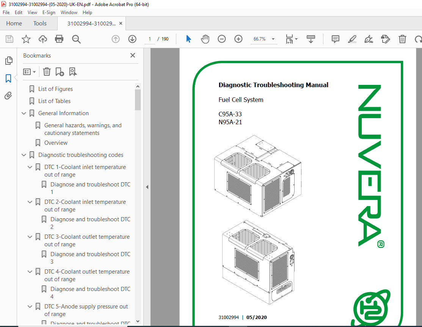Collapse the DTC 4 bookmark branch

[x=30, y=272]
